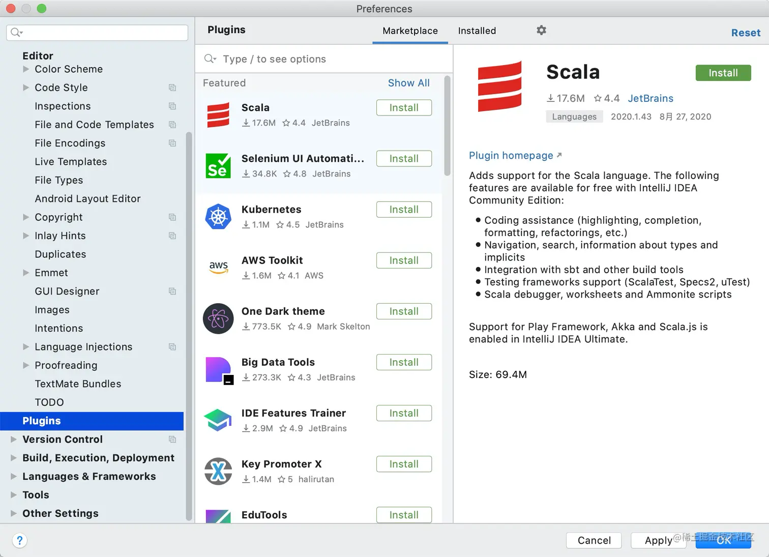Install the AWS Toolkit plugin
The width and height of the screenshot is (769, 557).
[404, 260]
